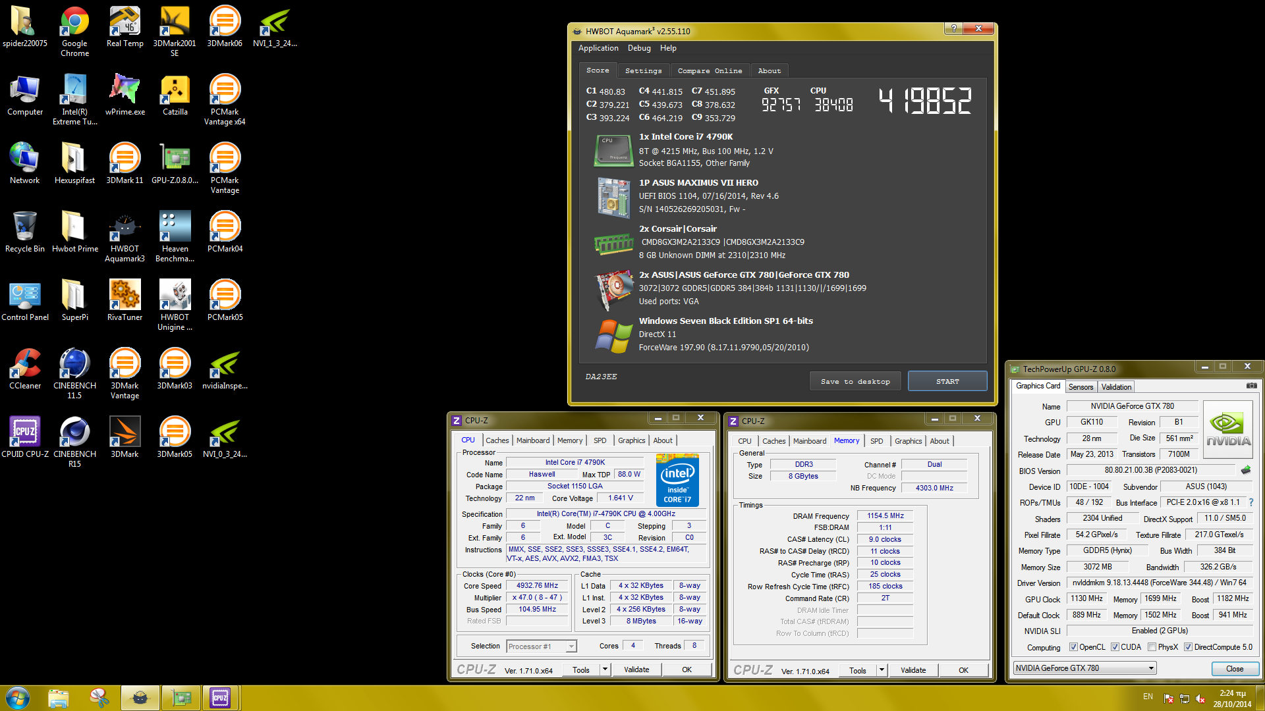Open Real Temp desktop icon
Image resolution: width=1265 pixels, height=711 pixels.
[125, 26]
